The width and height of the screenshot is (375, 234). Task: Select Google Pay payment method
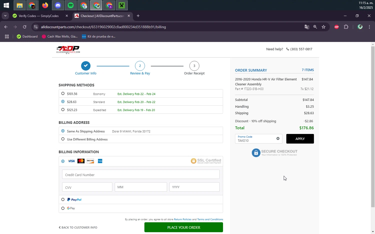(x=63, y=208)
